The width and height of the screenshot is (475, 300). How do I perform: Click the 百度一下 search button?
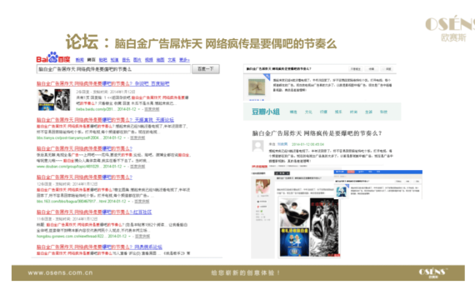pyautogui.click(x=206, y=69)
